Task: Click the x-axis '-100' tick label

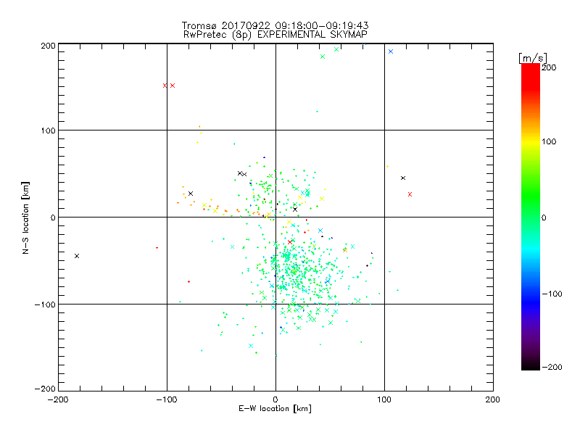Action: coord(167,399)
